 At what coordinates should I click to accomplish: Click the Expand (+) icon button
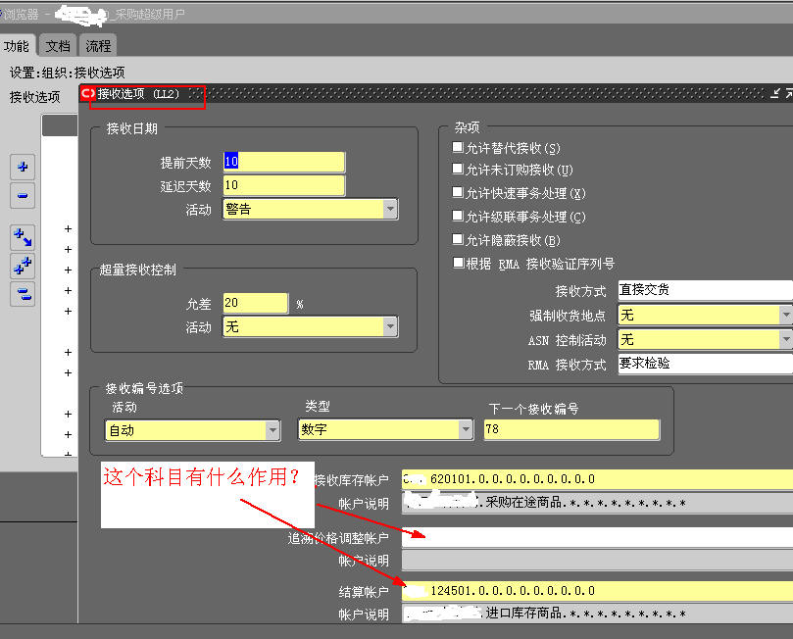click(x=23, y=167)
